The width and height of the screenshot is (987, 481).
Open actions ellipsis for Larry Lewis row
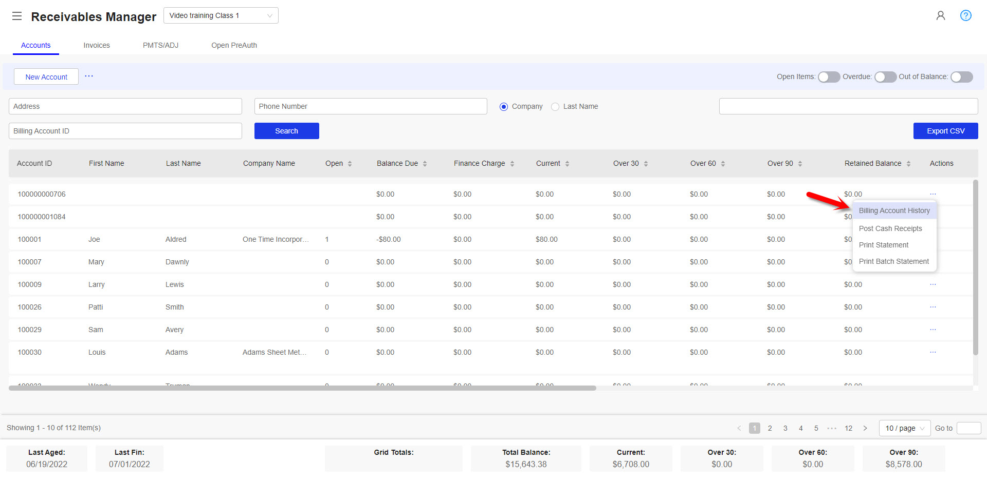[933, 284]
